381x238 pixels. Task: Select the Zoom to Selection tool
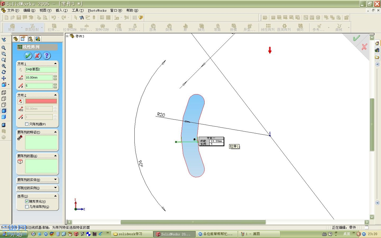[x=4, y=66]
